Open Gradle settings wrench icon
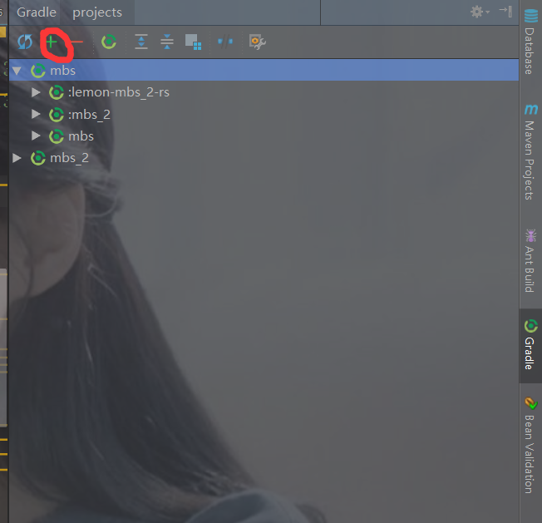The image size is (542, 523). coord(258,42)
